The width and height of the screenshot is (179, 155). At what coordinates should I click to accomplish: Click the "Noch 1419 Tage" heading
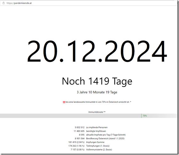pyautogui.click(x=97, y=81)
